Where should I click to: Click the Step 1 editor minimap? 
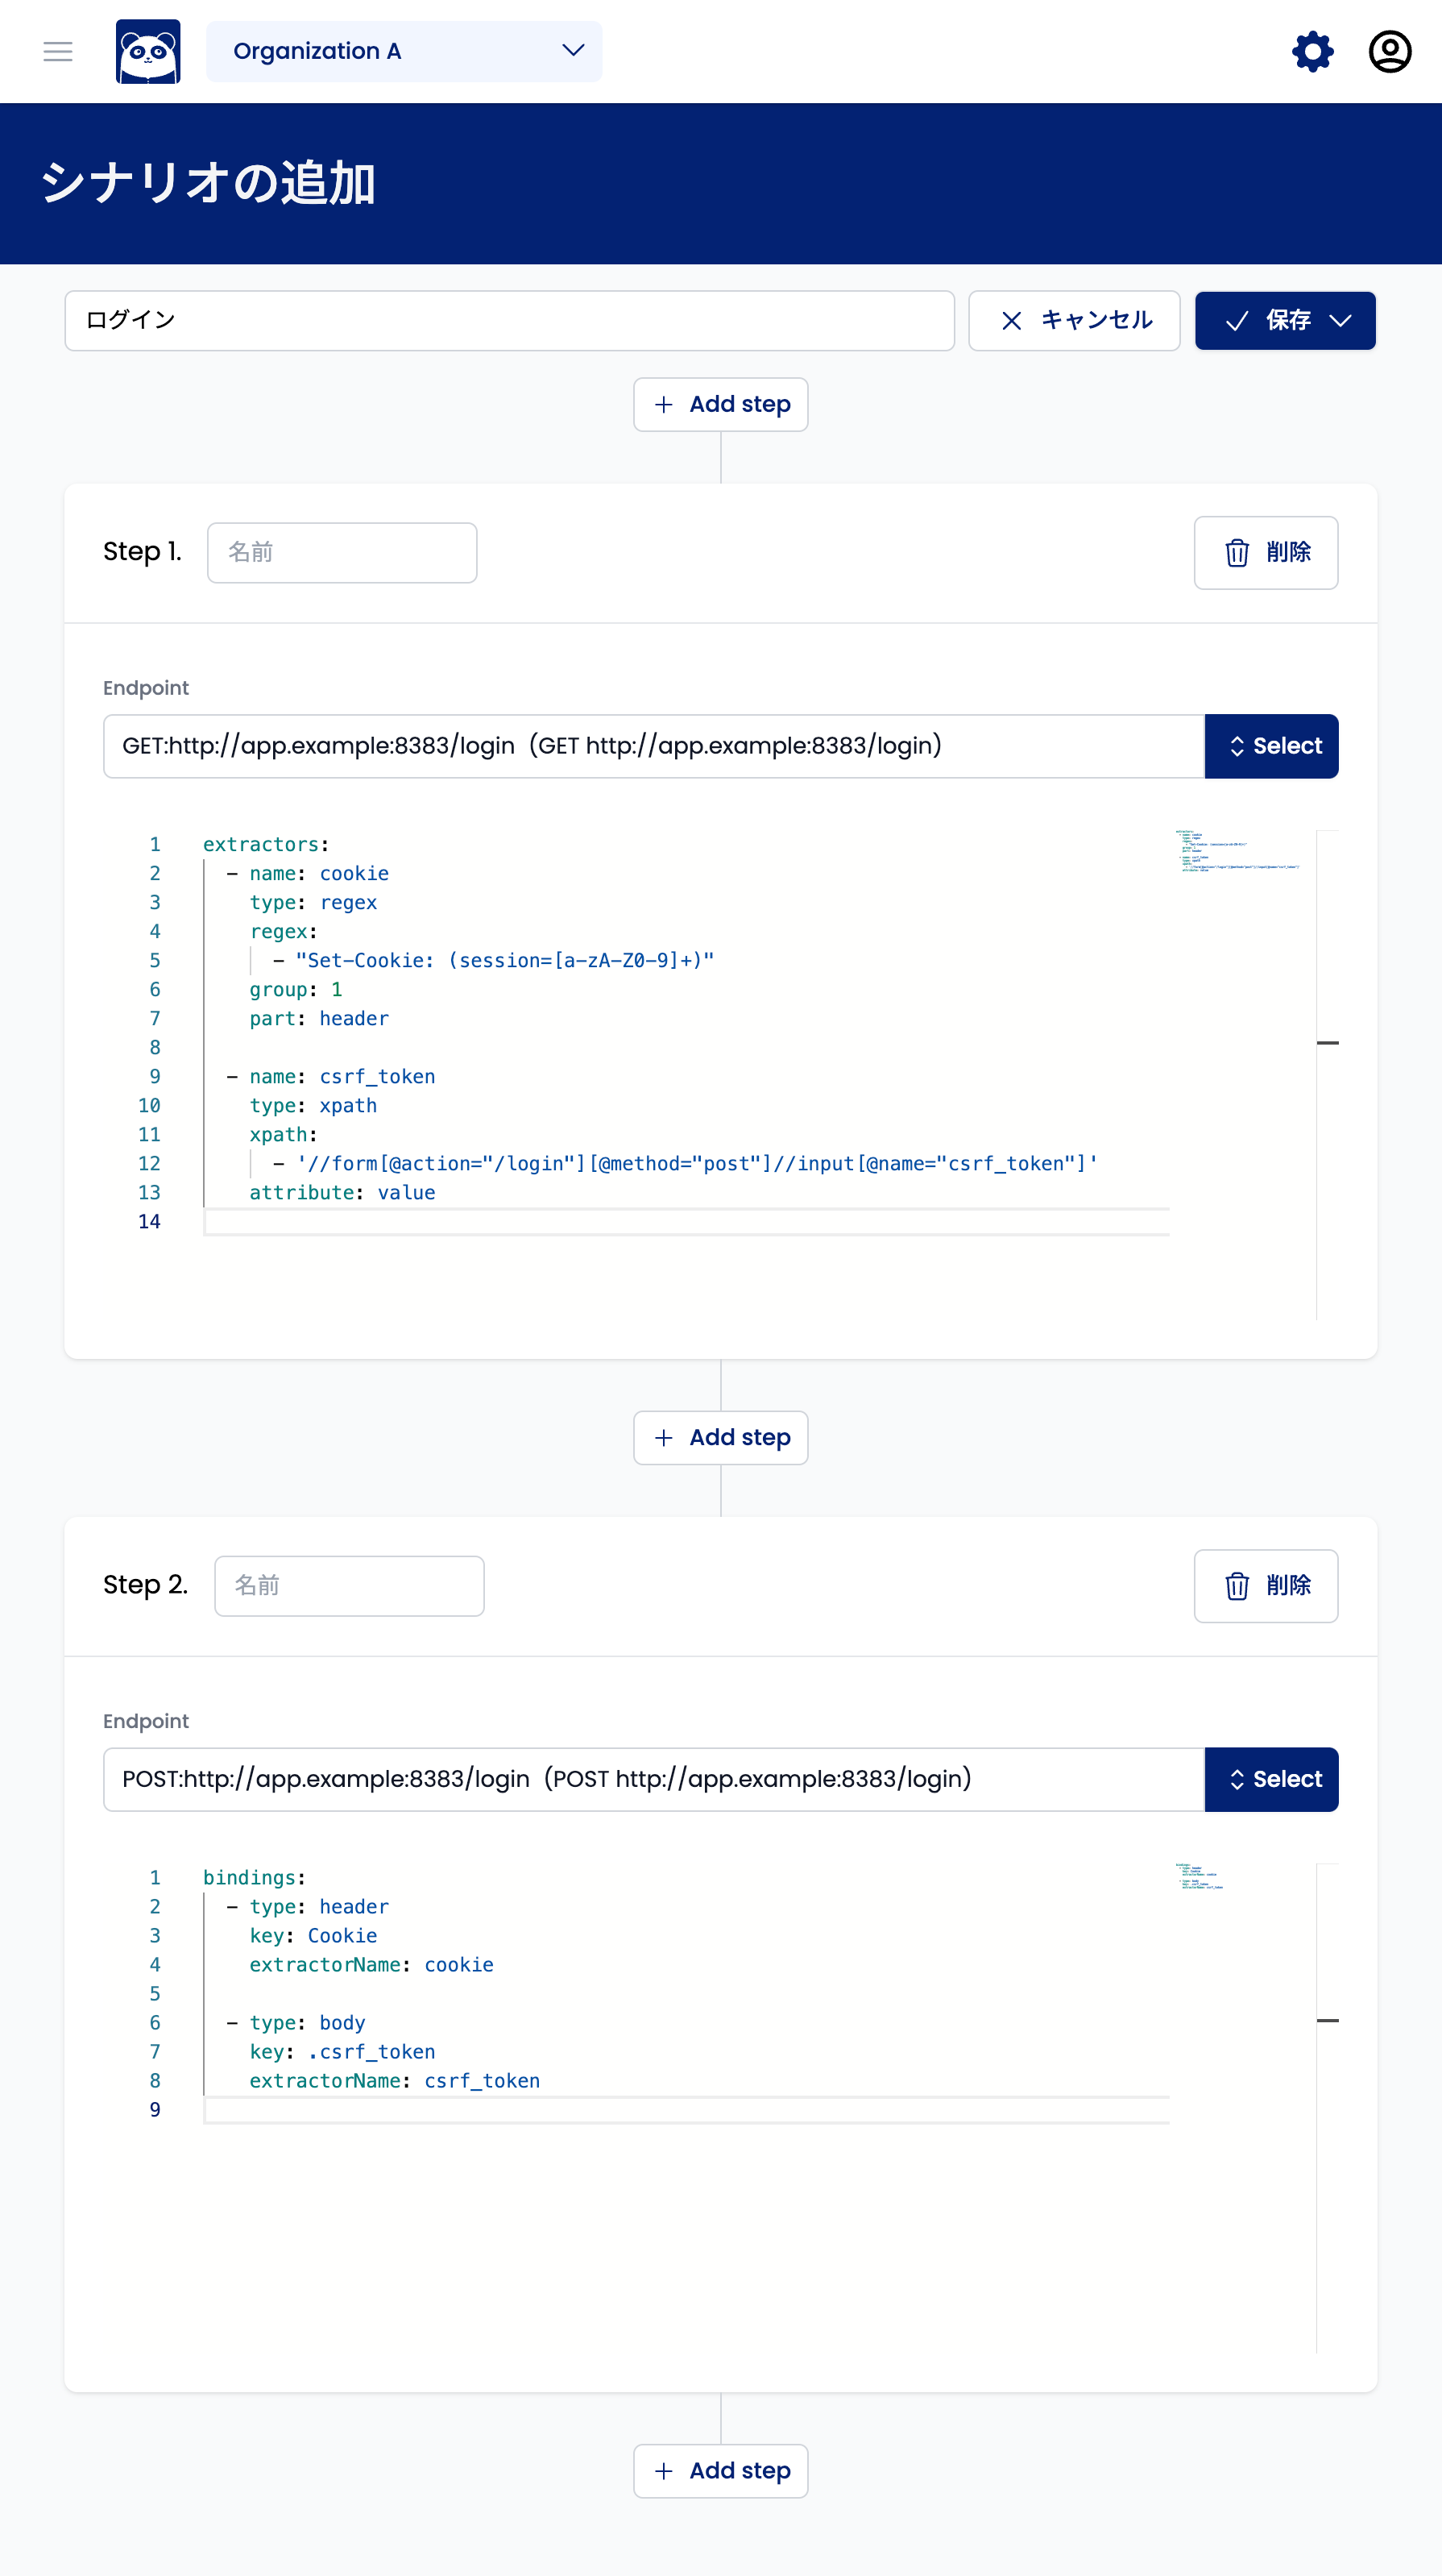coord(1239,851)
